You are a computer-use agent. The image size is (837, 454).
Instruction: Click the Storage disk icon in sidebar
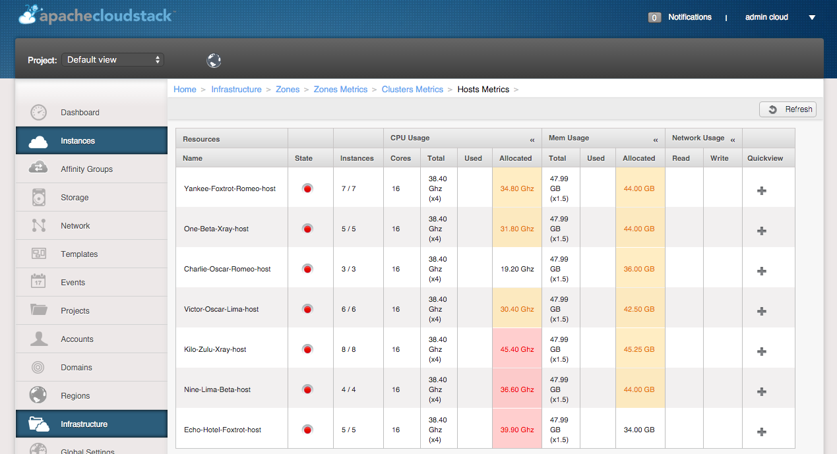[38, 197]
